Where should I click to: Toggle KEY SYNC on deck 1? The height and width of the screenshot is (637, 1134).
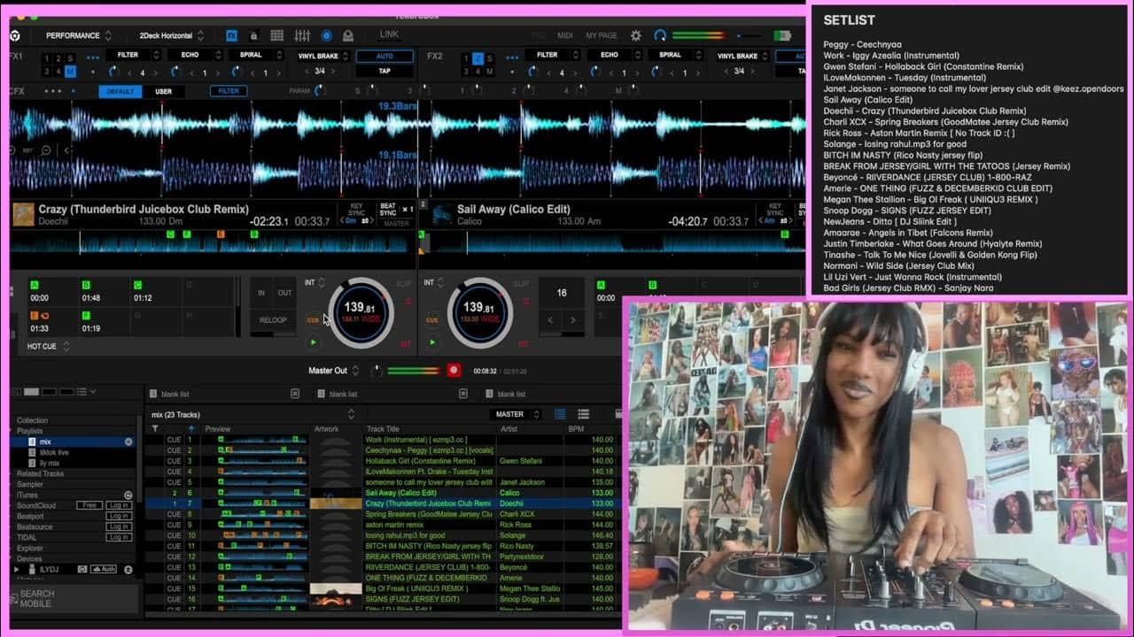tap(356, 210)
